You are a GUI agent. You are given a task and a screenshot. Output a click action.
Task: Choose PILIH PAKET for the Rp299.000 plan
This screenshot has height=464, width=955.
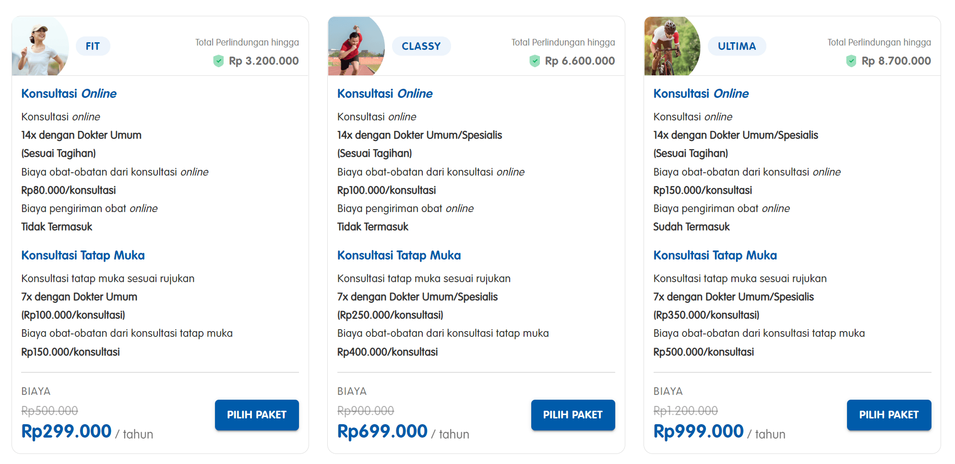(257, 415)
